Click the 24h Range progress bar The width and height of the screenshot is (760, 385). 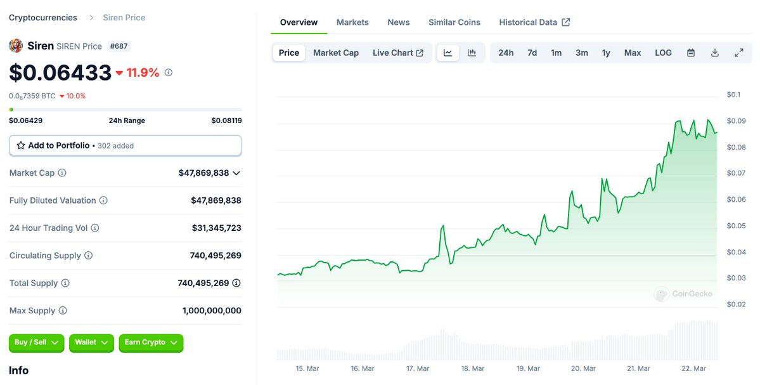coord(125,110)
